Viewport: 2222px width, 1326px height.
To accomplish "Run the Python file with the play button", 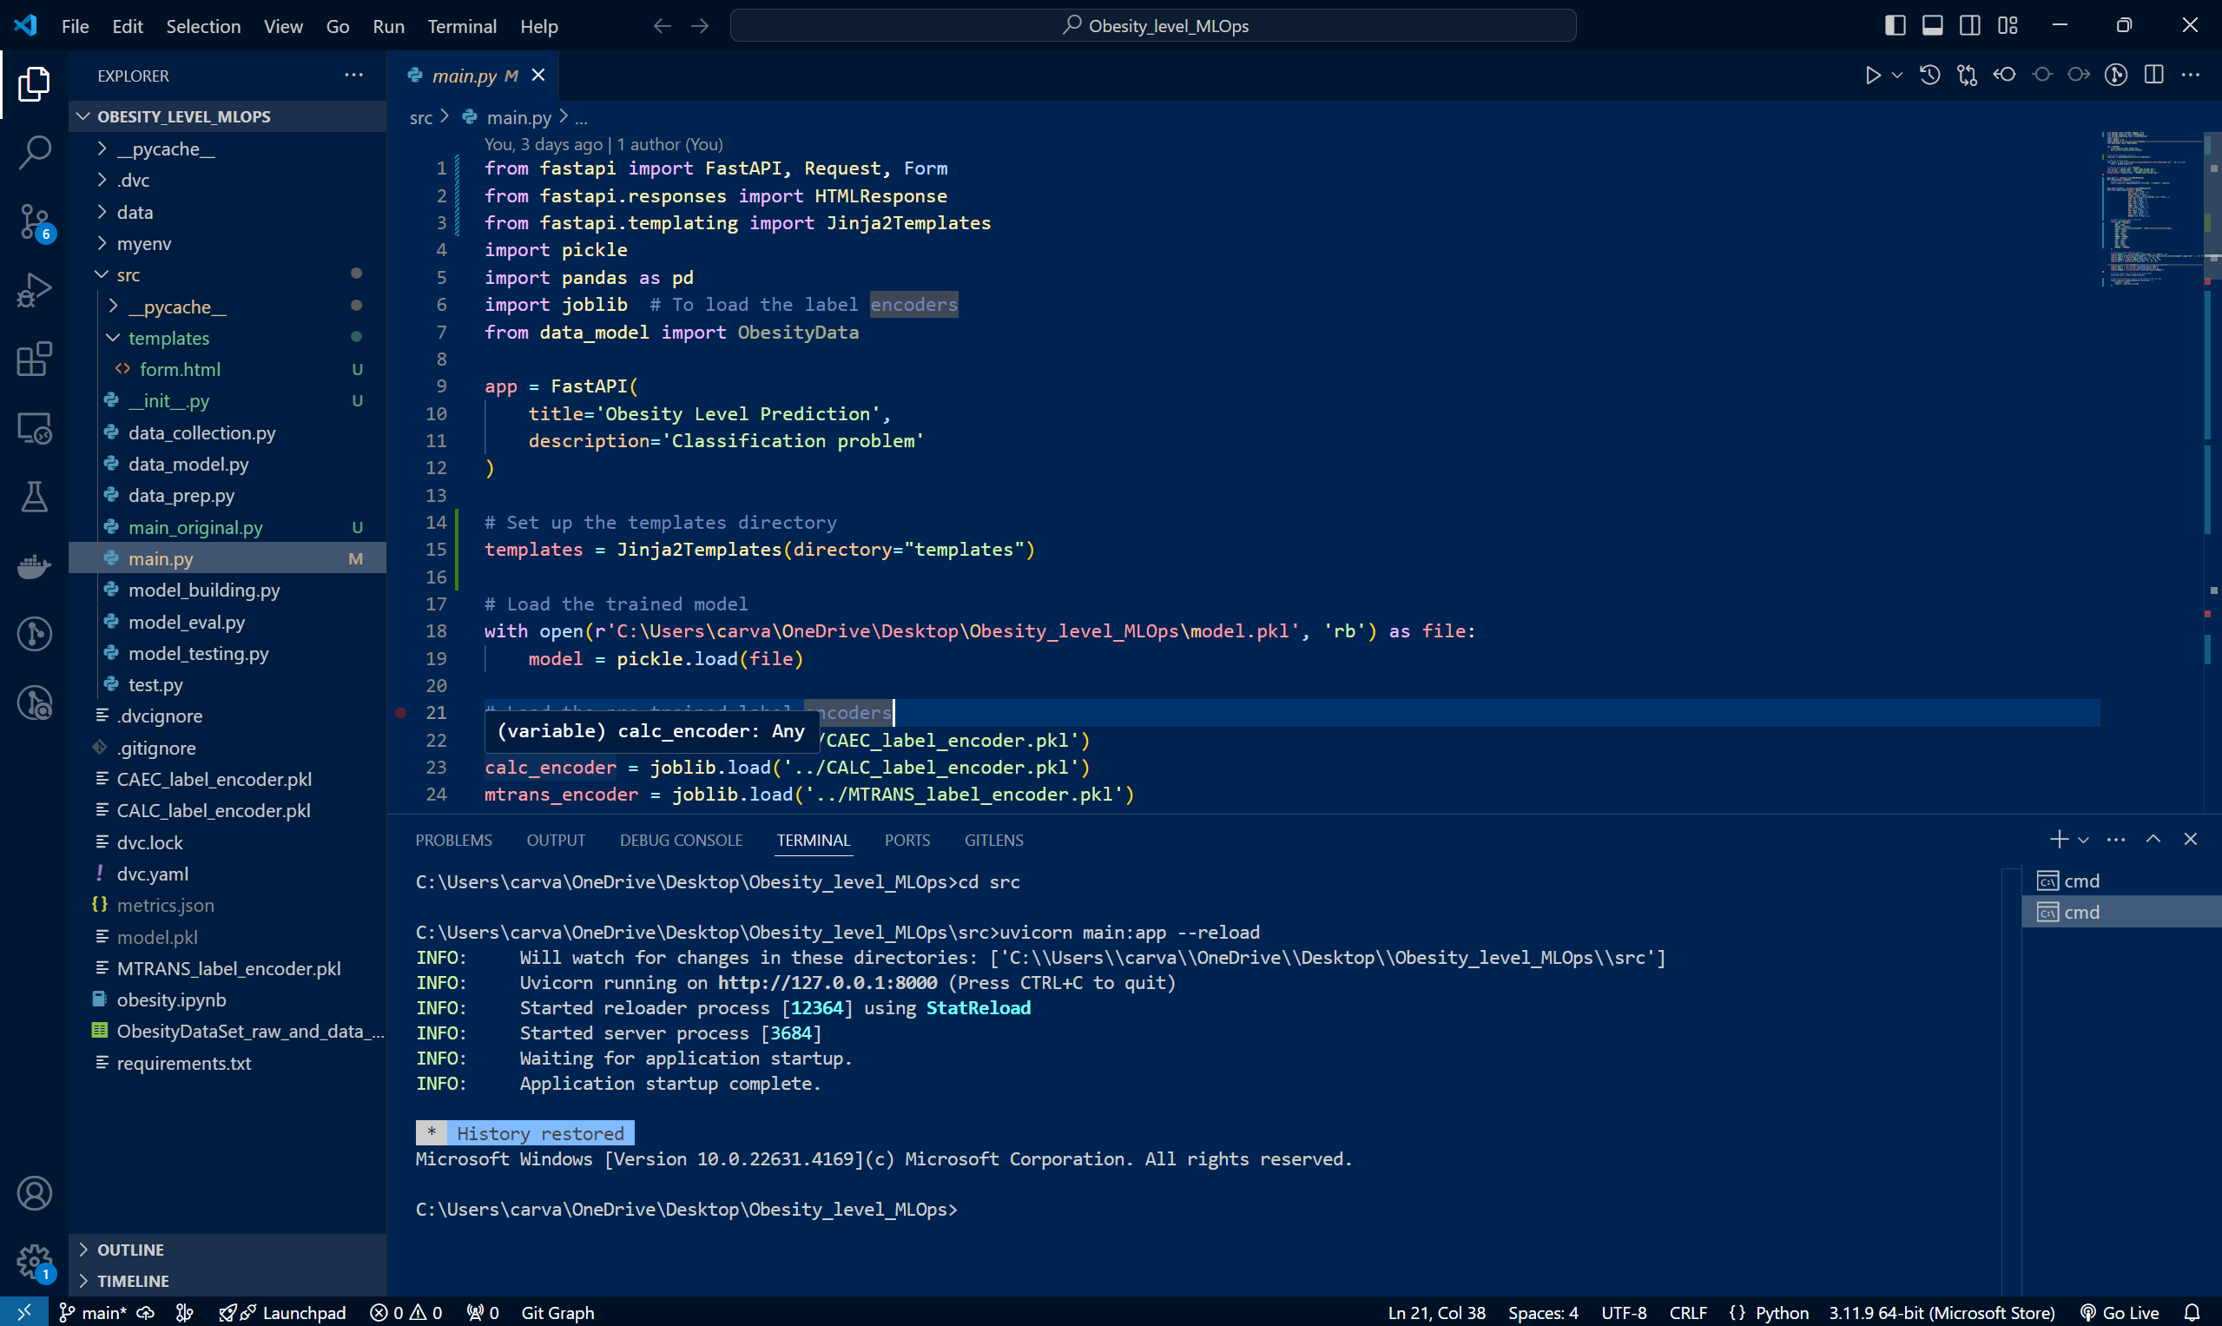I will [x=1874, y=75].
